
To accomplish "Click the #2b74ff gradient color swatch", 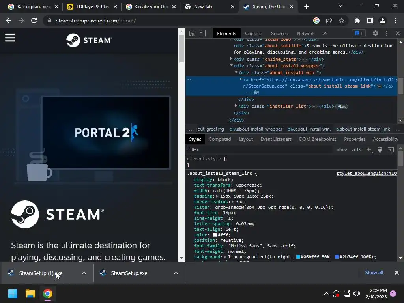I will (x=337, y=257).
